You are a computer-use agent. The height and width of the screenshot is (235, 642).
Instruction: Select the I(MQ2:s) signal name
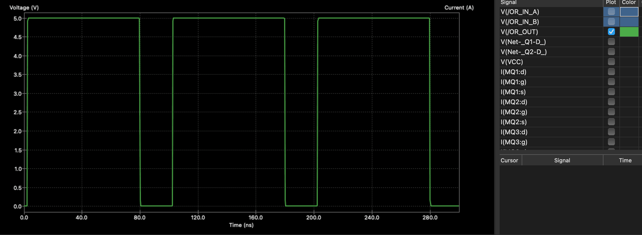point(513,122)
